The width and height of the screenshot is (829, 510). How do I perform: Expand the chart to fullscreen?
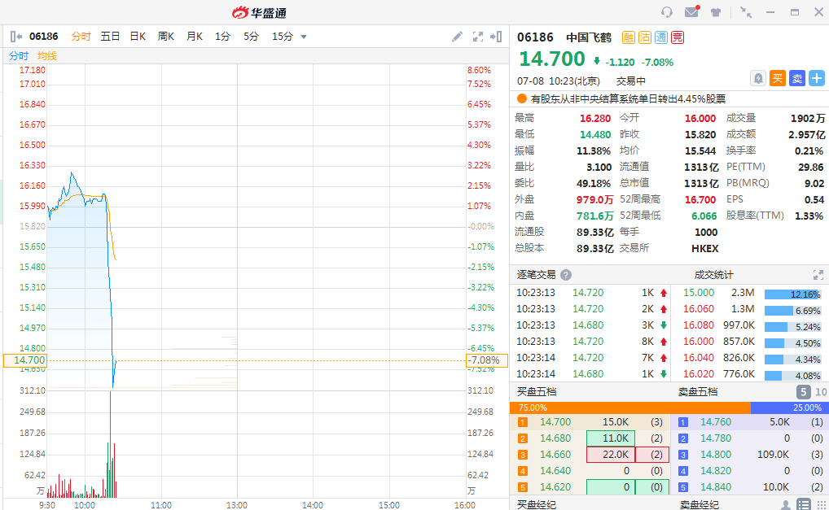coord(478,37)
